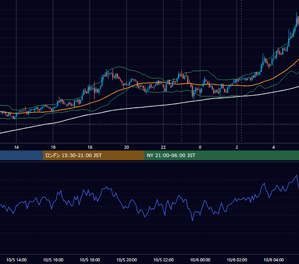Click hour label 2 on upper axis

pyautogui.click(x=237, y=147)
